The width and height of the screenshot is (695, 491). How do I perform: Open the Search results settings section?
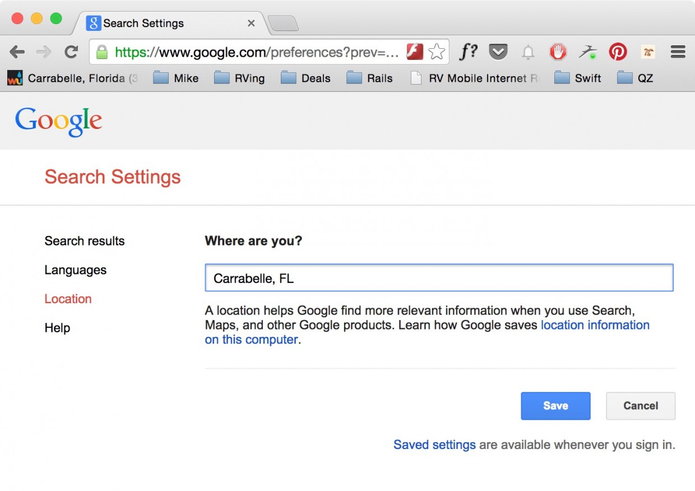click(85, 241)
